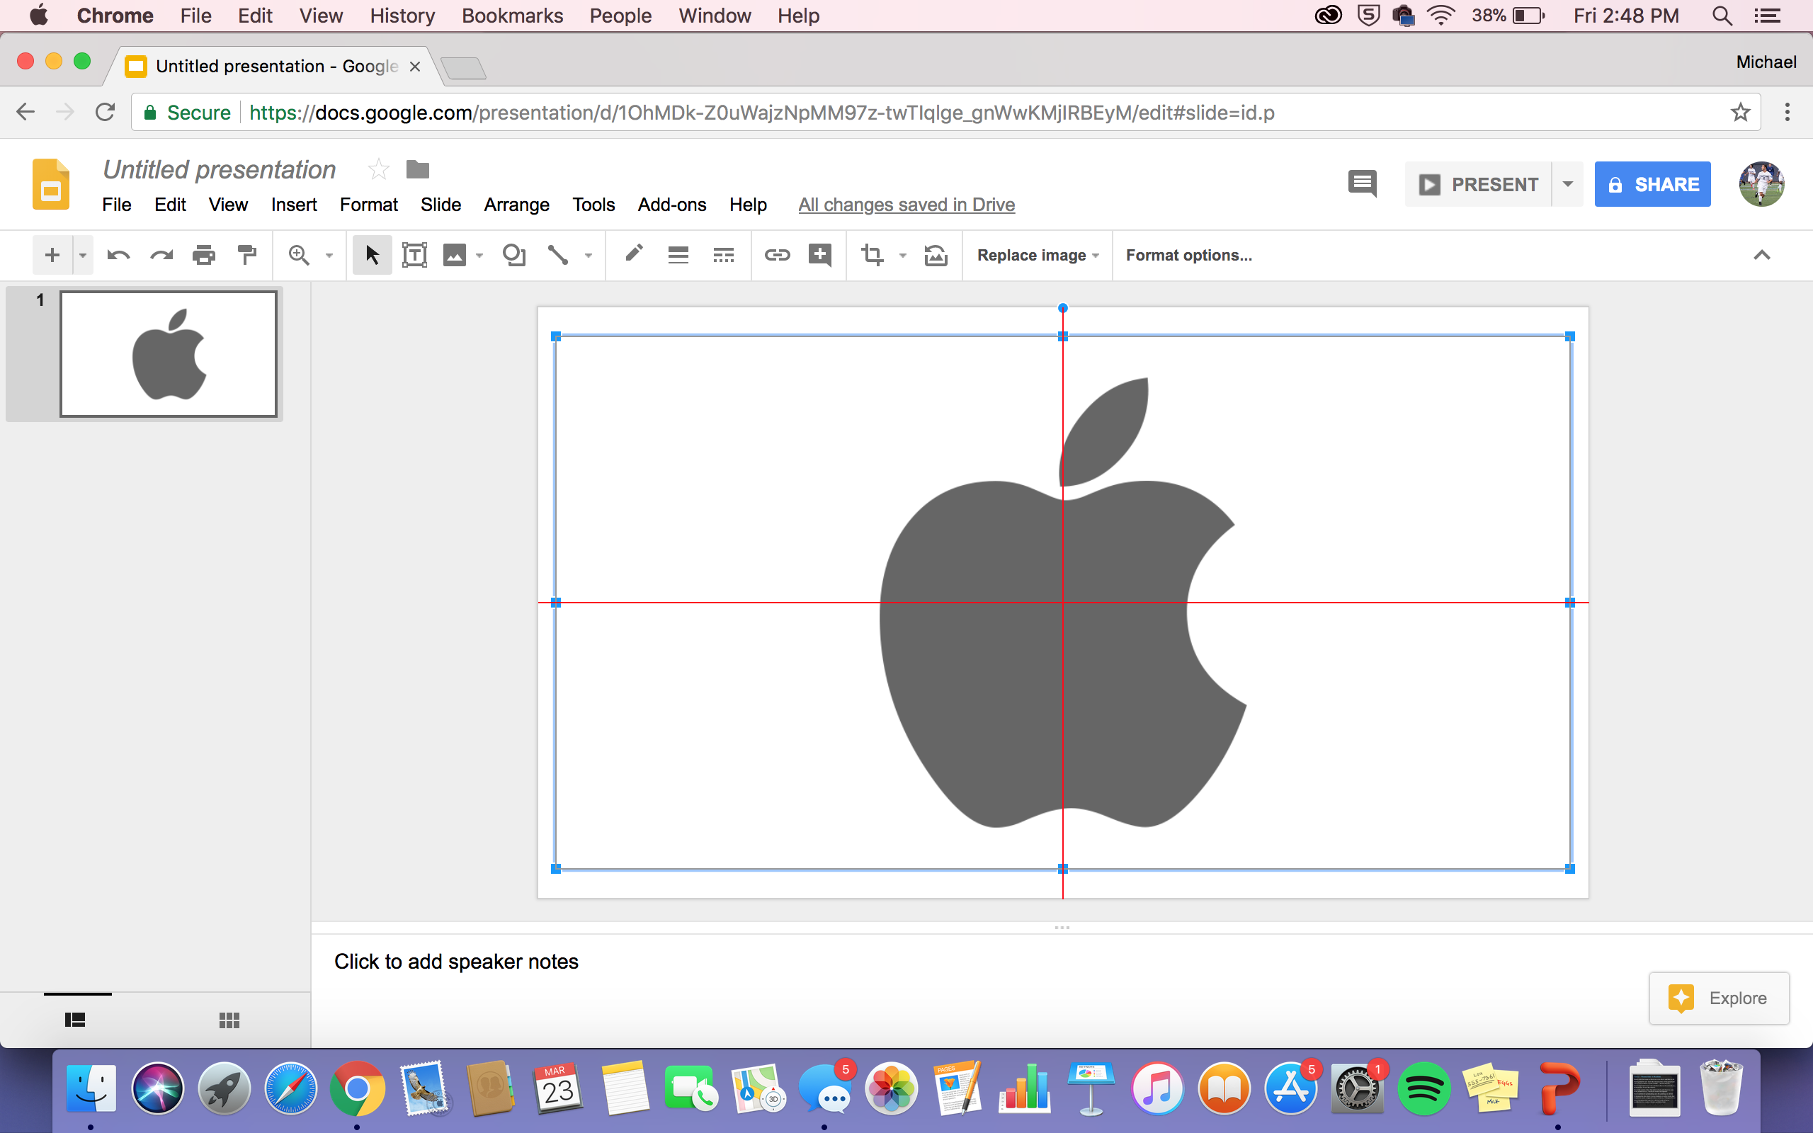Open the image source dropdown arrow
Screen dimensions: 1813x1133
tap(479, 256)
